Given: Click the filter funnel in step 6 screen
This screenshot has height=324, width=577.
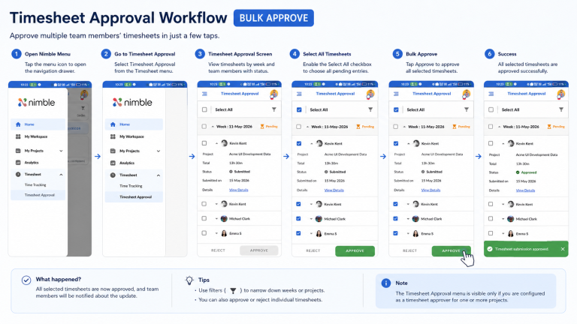Looking at the screenshot, I should click(560, 109).
